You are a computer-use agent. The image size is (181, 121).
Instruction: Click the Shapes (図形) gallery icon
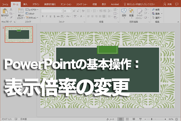point(124,11)
